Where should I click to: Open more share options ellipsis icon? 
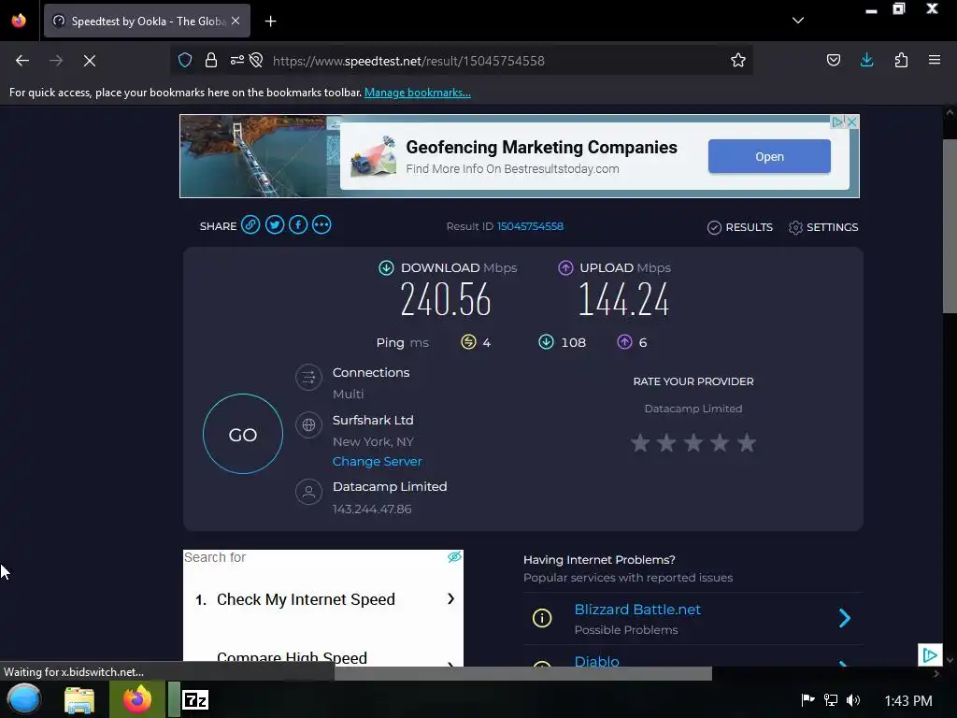pos(321,225)
